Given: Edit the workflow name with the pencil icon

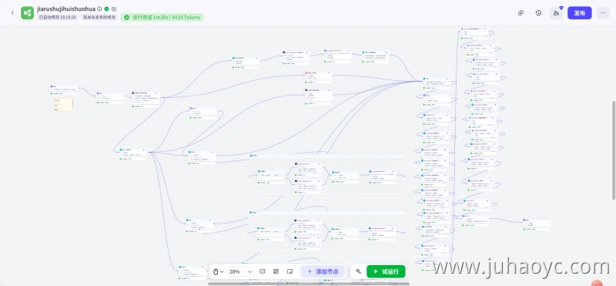Looking at the screenshot, I should click(x=114, y=8).
